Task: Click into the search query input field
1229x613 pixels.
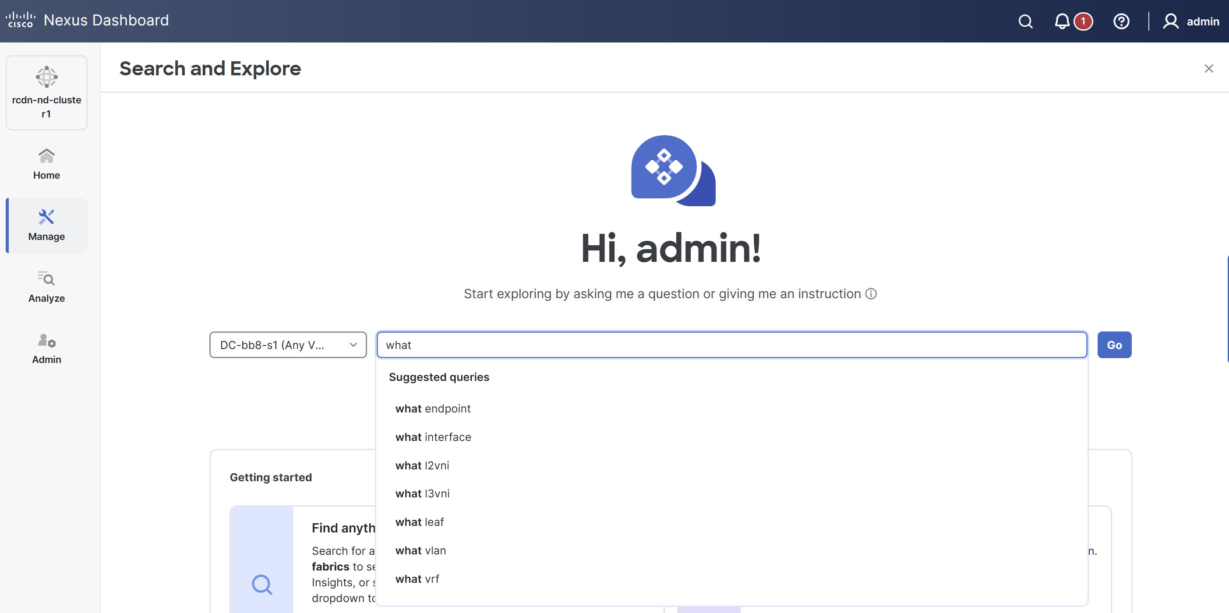Action: [731, 345]
